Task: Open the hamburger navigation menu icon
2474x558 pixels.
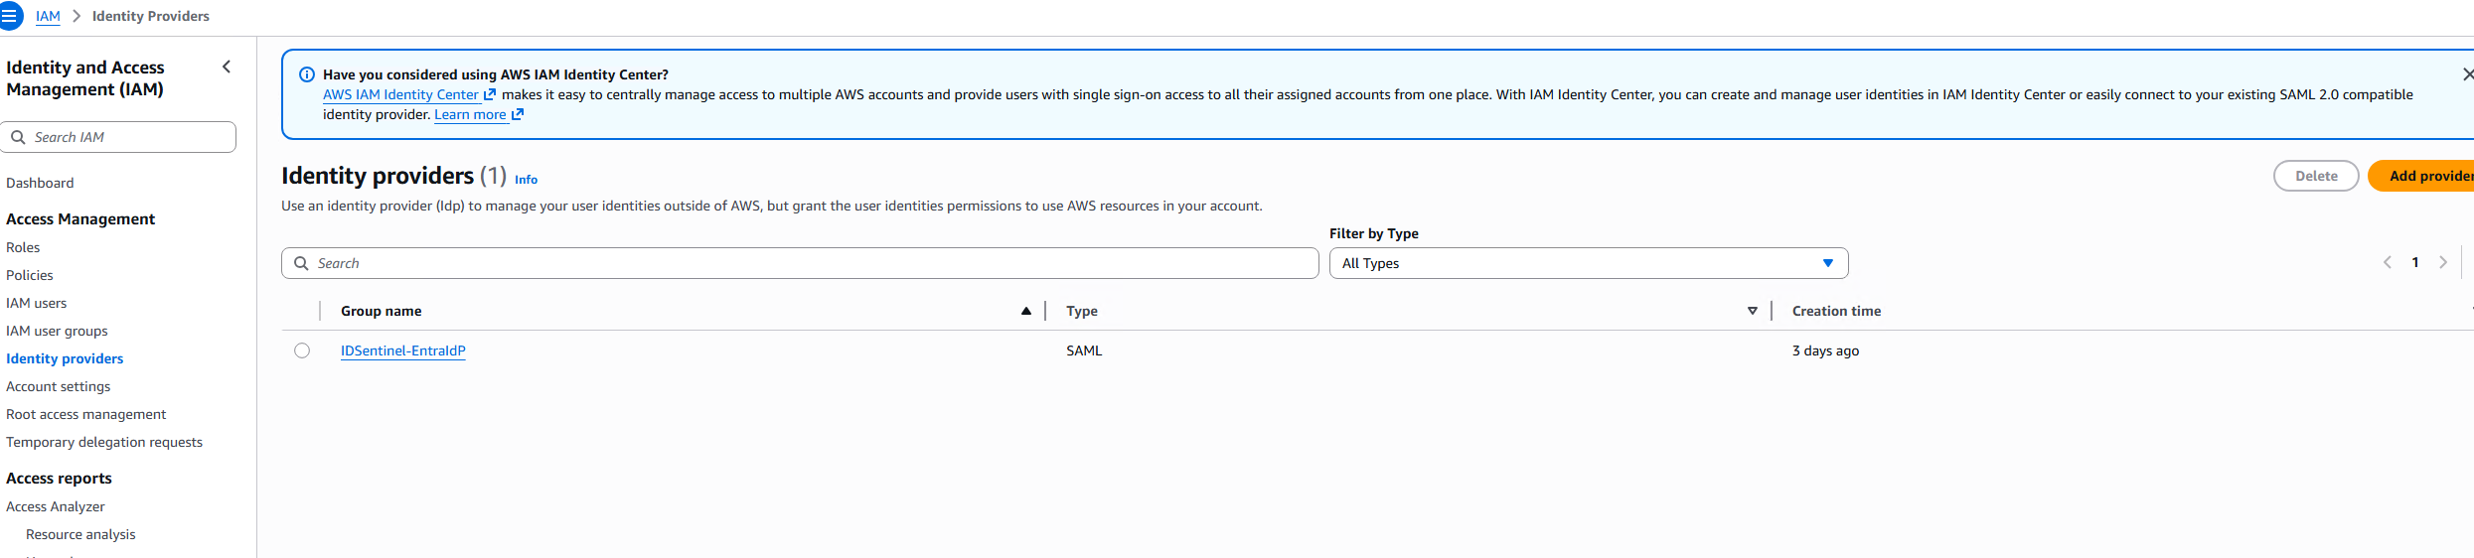Action: coord(9,16)
